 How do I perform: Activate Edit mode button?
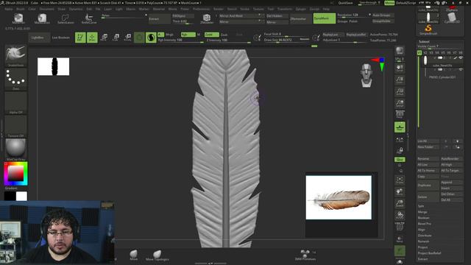[80, 38]
